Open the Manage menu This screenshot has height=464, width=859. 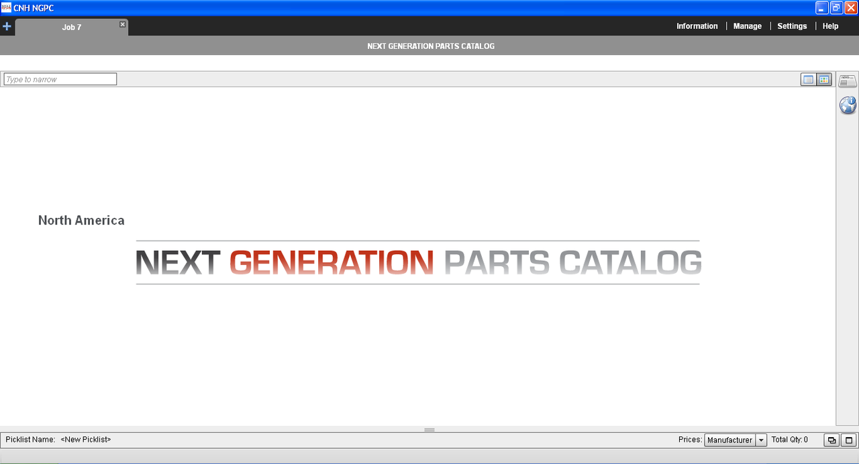tap(747, 26)
